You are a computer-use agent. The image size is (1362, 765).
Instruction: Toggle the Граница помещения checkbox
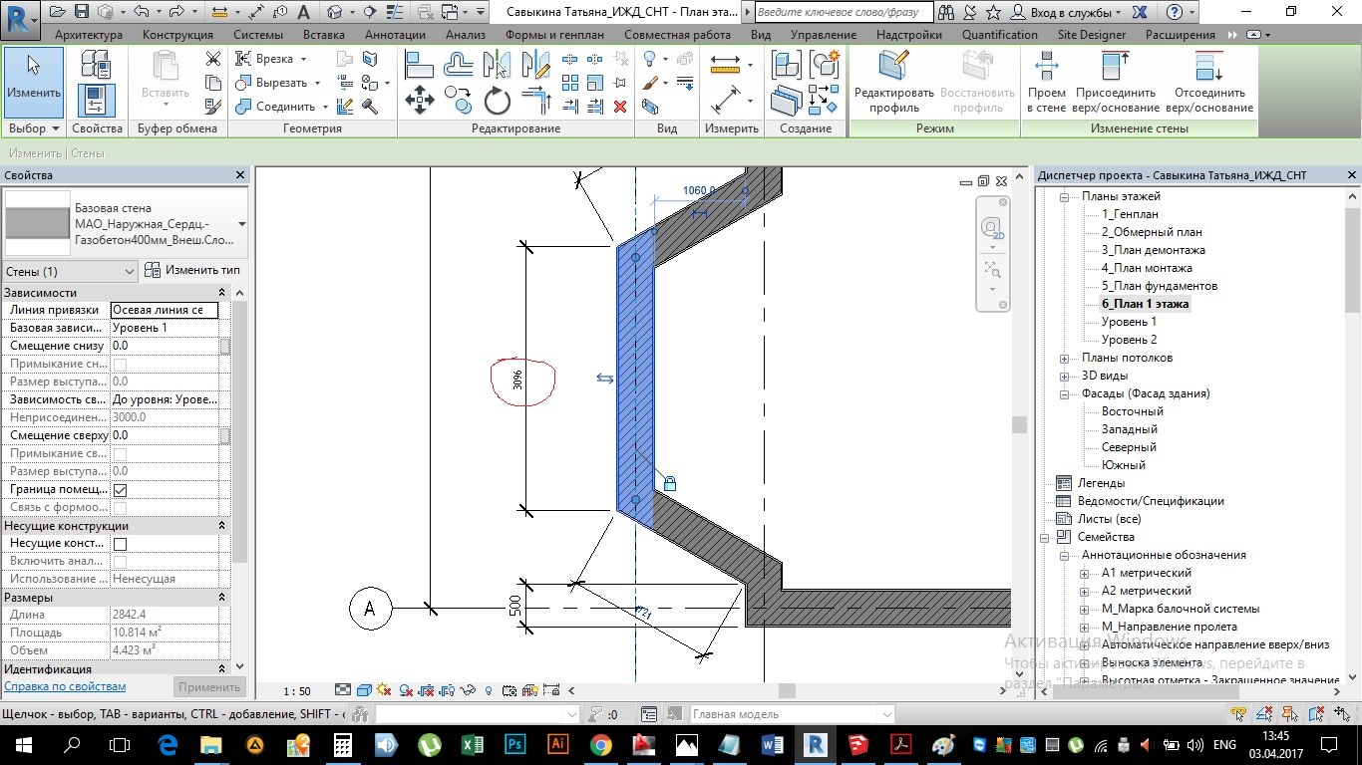(120, 490)
